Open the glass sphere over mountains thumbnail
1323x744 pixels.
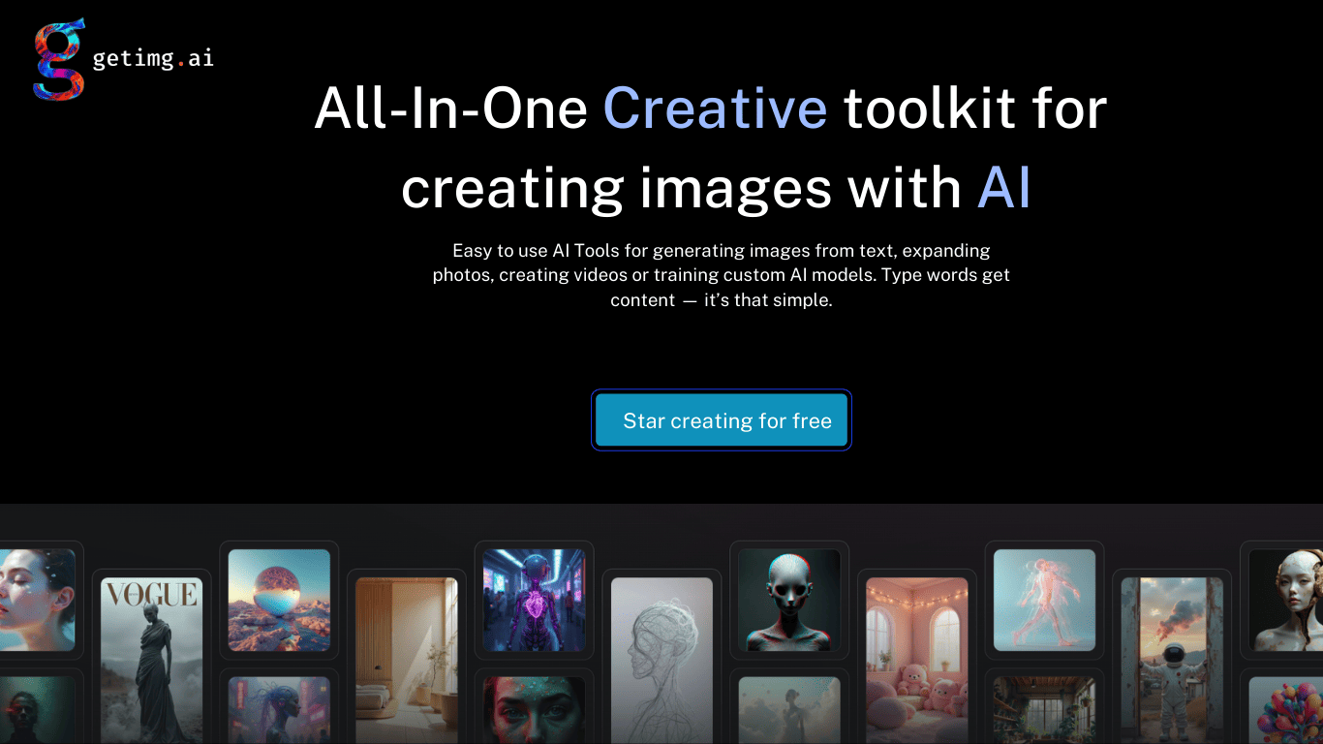[279, 600]
